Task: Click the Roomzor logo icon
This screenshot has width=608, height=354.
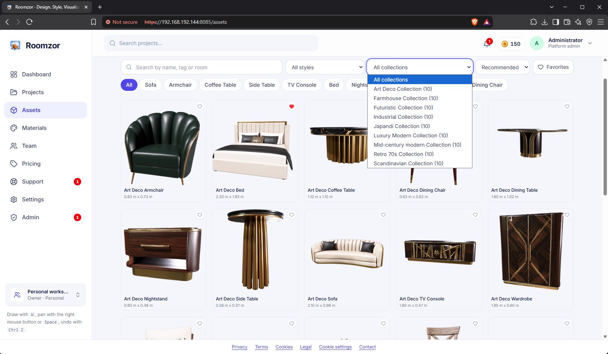Action: coord(15,45)
